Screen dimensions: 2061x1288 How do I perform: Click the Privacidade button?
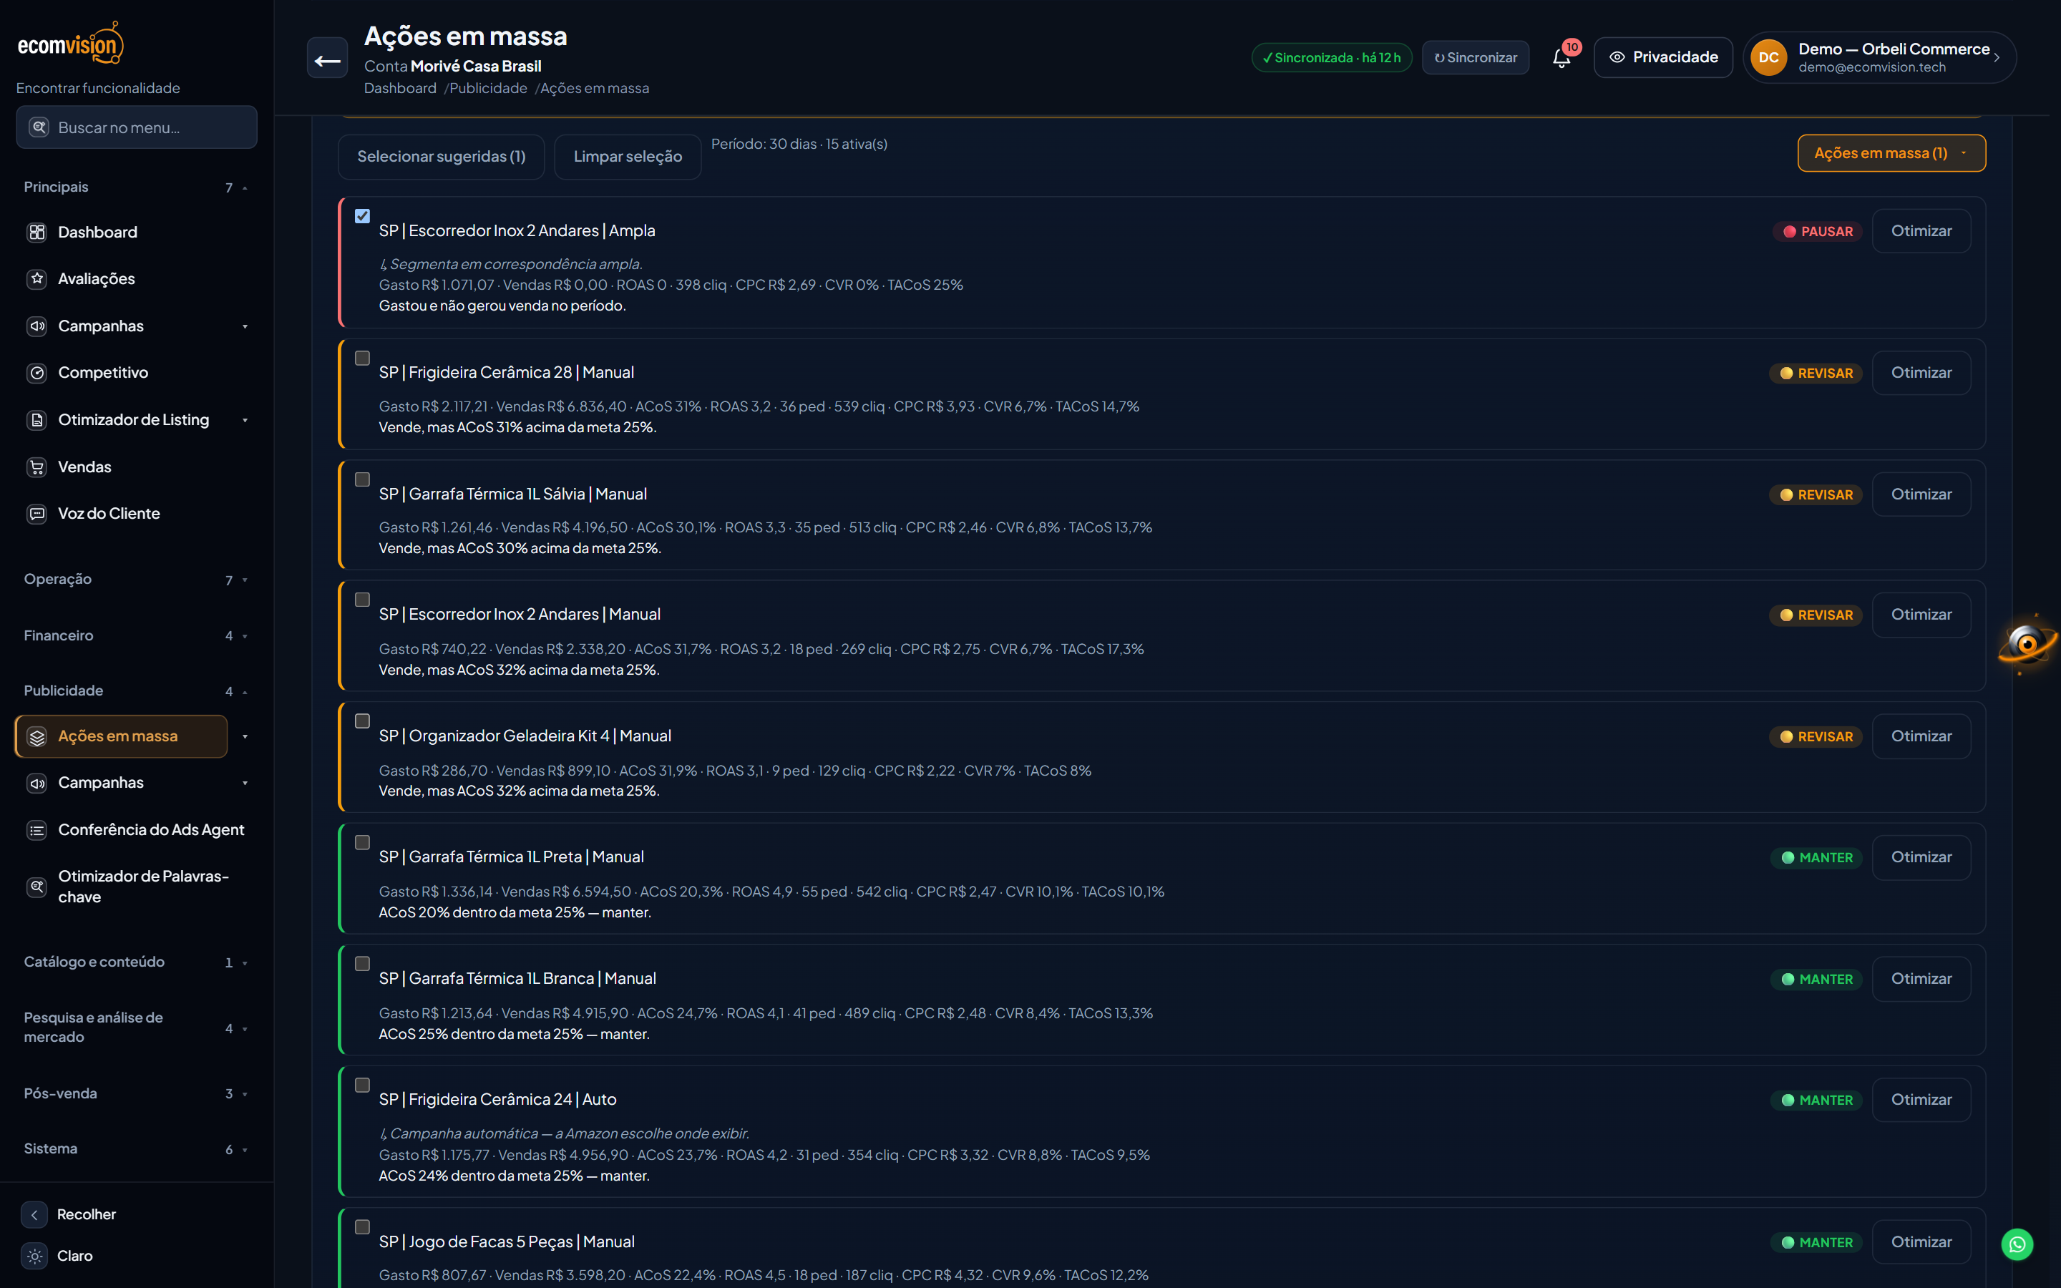pos(1662,57)
